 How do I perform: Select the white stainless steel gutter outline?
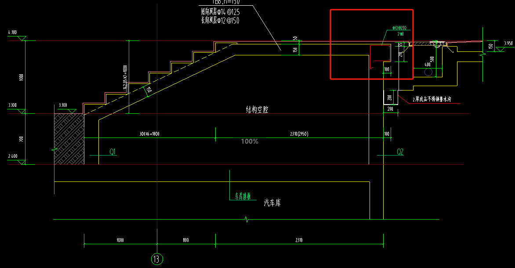click(391, 97)
